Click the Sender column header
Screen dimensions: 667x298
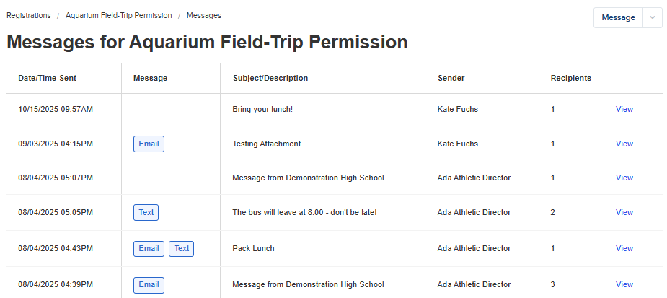(451, 79)
